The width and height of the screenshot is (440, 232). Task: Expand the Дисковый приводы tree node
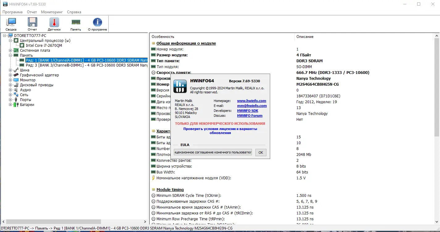click(x=10, y=85)
